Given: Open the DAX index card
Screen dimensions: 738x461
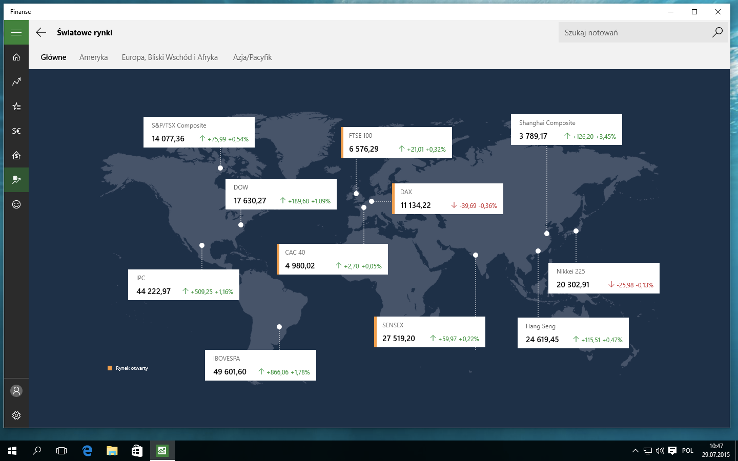Looking at the screenshot, I should [447, 199].
